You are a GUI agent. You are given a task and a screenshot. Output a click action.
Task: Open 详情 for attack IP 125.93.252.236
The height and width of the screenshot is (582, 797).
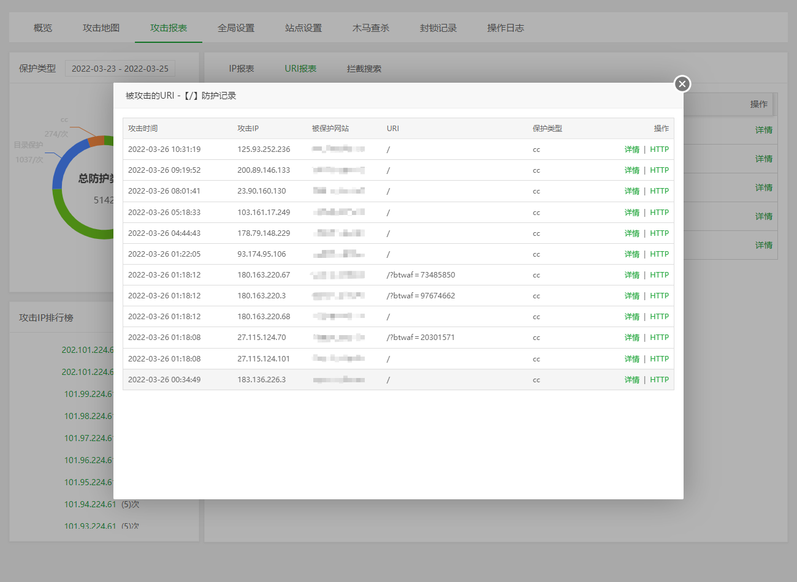pos(631,149)
